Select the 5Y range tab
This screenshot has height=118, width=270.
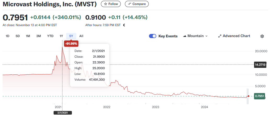(71, 36)
